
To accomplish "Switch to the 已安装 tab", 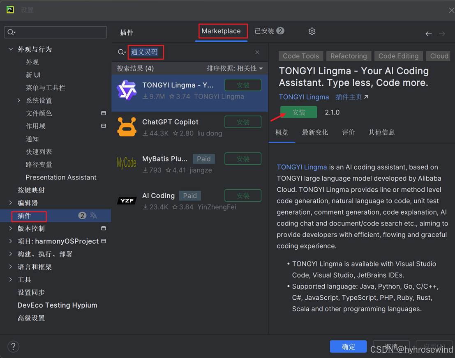I will click(x=269, y=31).
